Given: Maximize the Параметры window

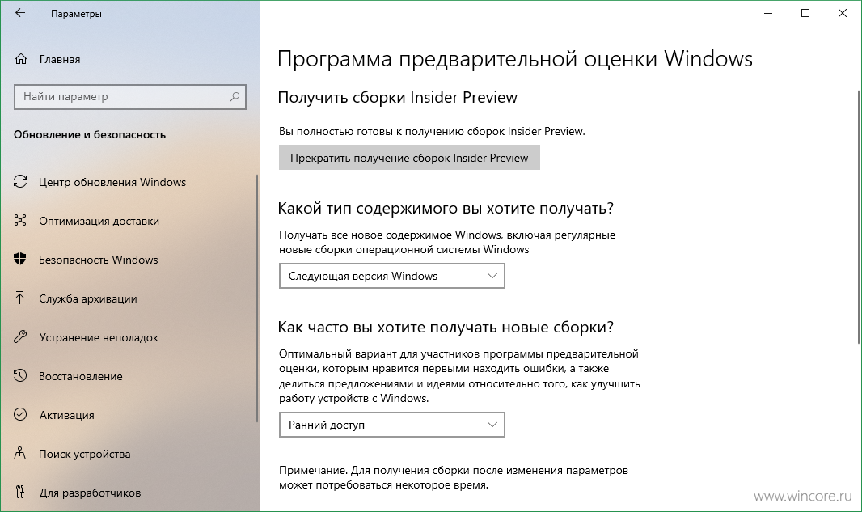Looking at the screenshot, I should (805, 13).
